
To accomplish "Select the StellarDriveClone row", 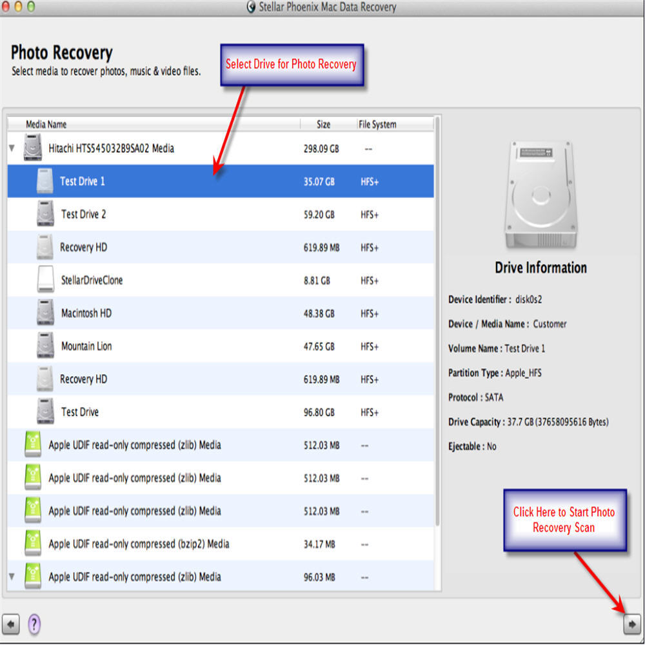I will (x=221, y=280).
